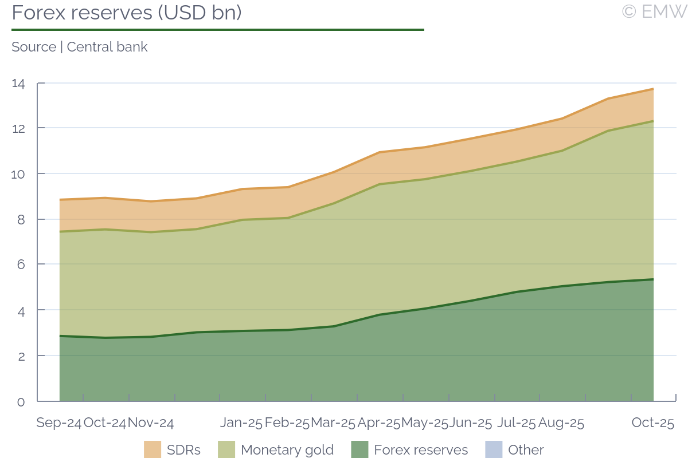Click the Jan-25 x-axis label

coord(241,423)
